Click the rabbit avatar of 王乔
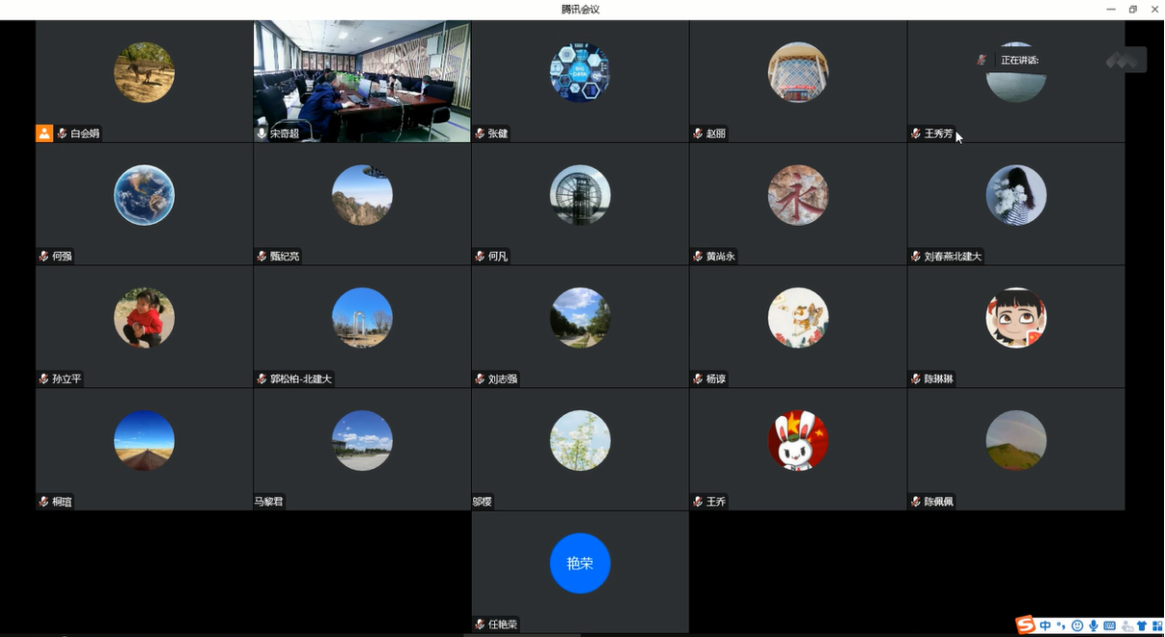Screen dimensions: 1165x637 pos(798,440)
